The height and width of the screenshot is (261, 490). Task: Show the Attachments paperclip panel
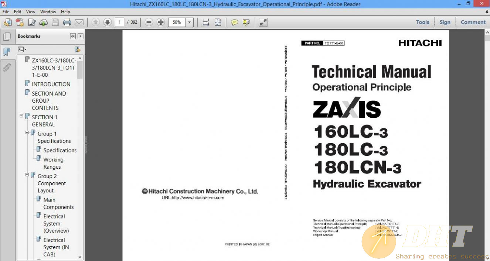[7, 68]
